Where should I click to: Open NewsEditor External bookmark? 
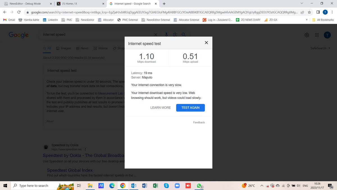pyautogui.click(x=156, y=20)
